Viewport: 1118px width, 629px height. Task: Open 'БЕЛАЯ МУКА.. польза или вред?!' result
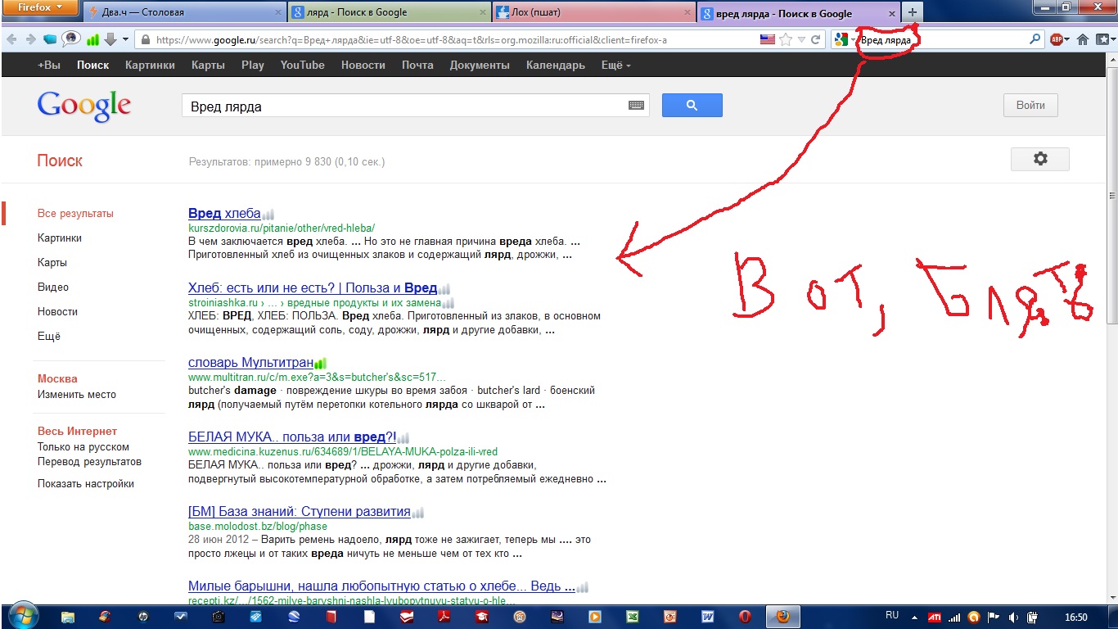tap(292, 437)
